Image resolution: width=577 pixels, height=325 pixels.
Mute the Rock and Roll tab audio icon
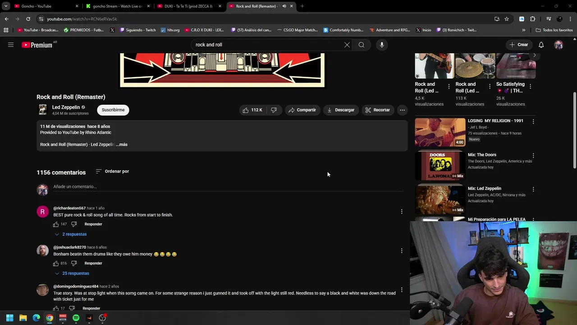pos(284,6)
